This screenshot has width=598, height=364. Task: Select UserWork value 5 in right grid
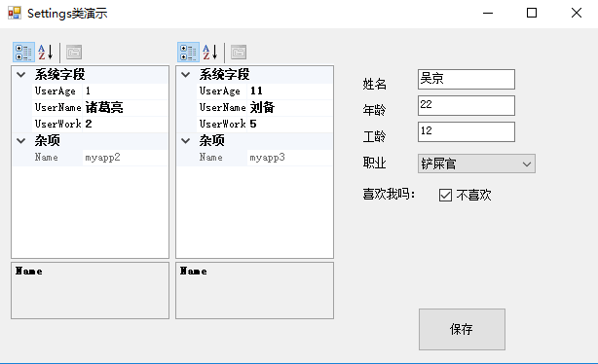point(290,124)
